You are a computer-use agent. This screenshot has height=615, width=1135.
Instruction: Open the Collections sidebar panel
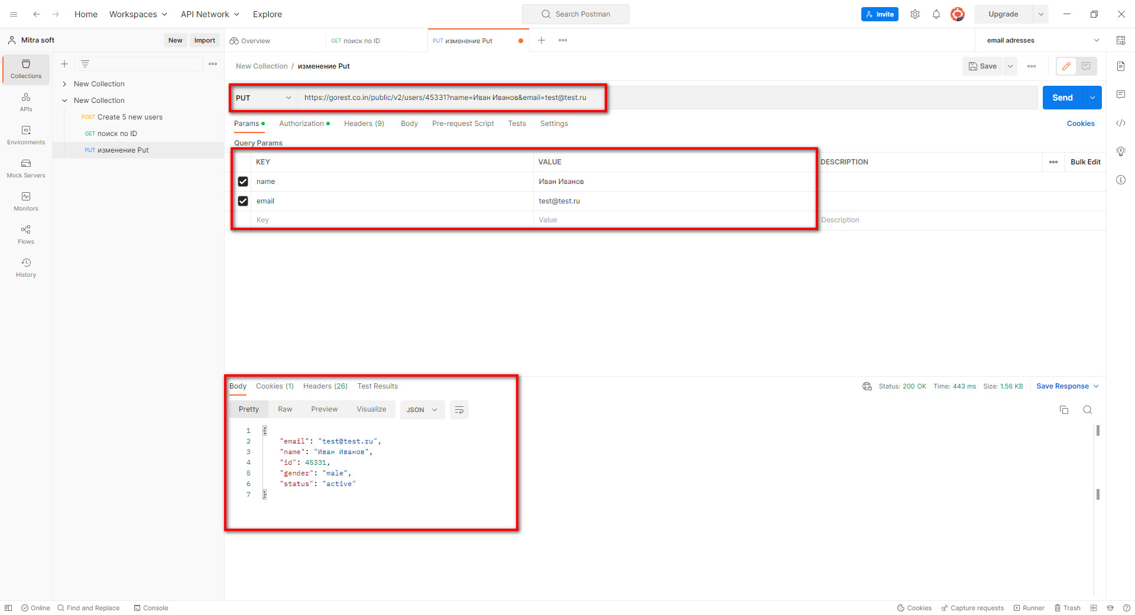[26, 69]
